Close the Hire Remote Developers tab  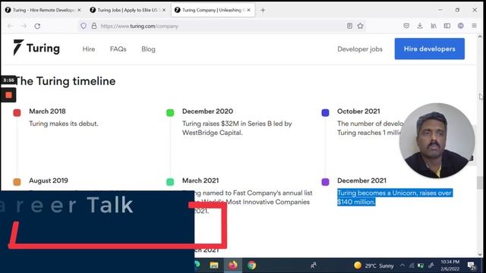79,10
